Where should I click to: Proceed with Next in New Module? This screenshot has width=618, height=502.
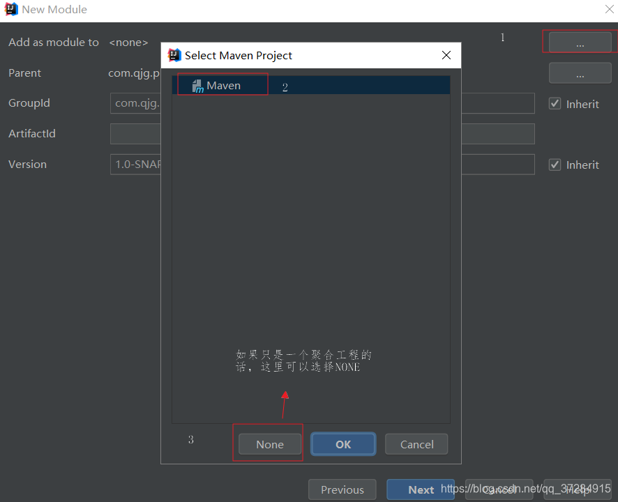(421, 489)
